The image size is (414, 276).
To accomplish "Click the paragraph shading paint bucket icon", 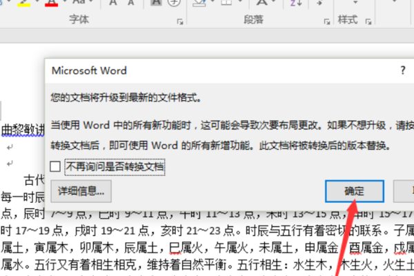I will 199,2.
